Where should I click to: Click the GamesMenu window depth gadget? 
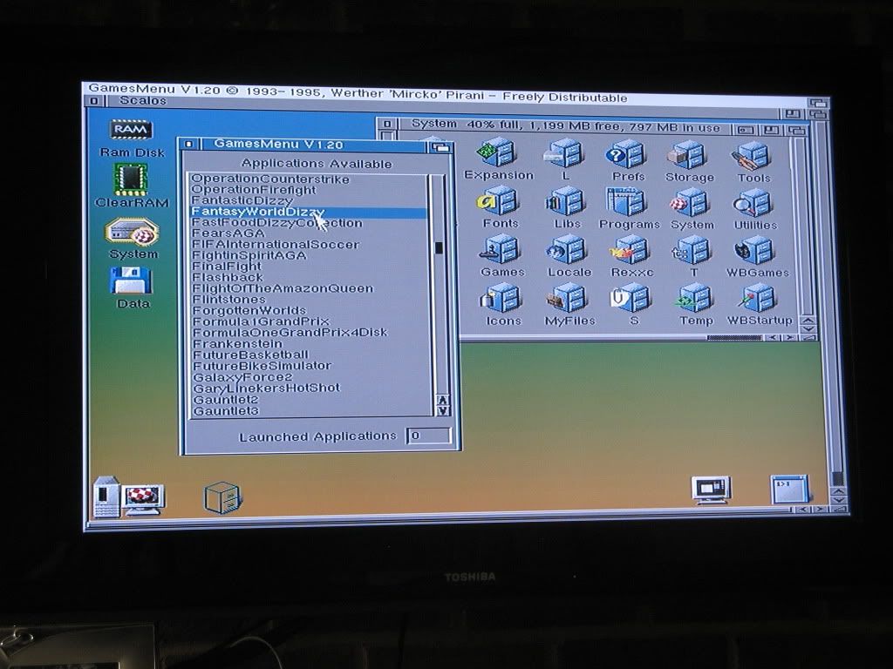tap(440, 147)
